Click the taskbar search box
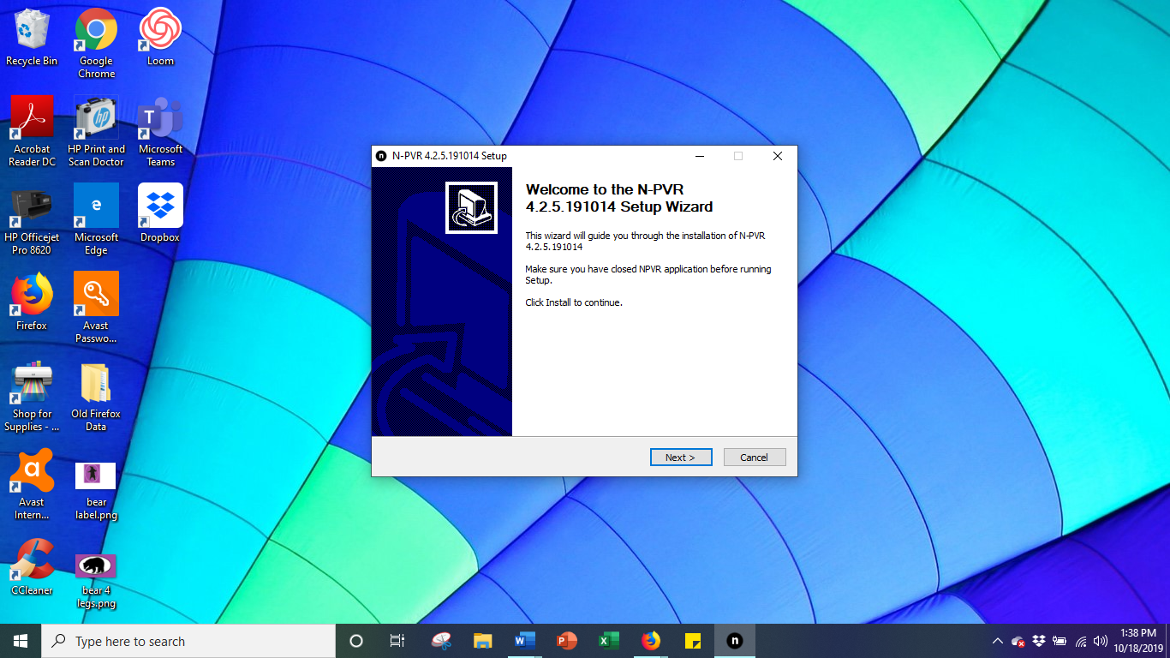The image size is (1170, 658). pyautogui.click(x=188, y=641)
